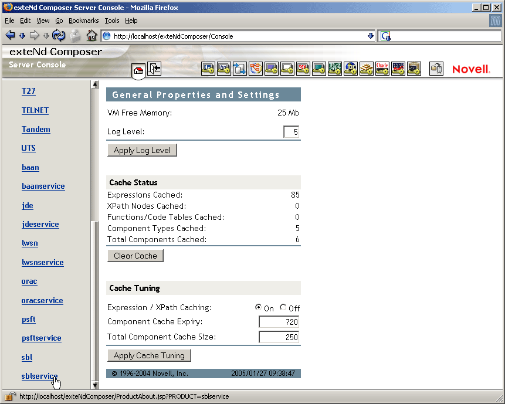505x404 pixels.
Task: Open the Tools menu
Action: (x=112, y=21)
